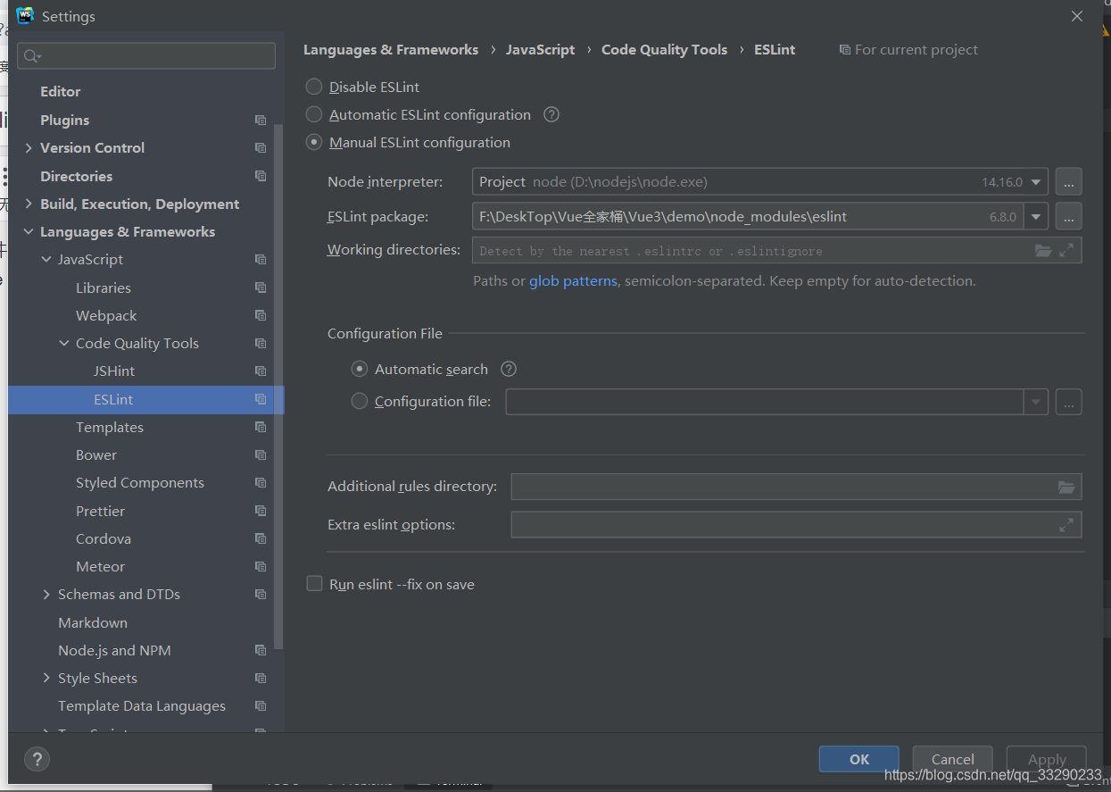Close the Settings dialog window
The height and width of the screenshot is (792, 1111).
pos(1077,16)
